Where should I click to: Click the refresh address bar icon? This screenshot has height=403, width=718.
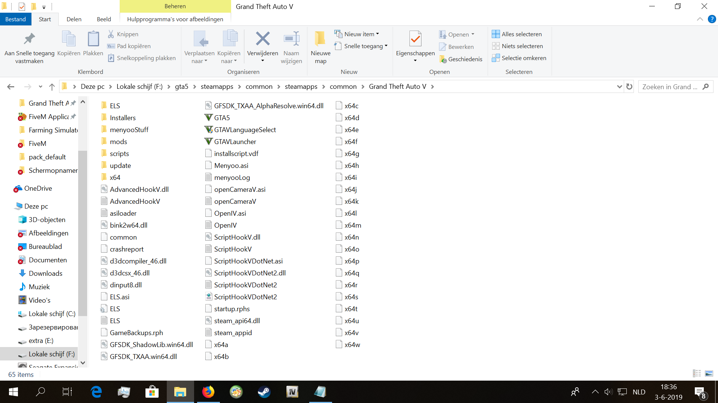click(x=629, y=87)
